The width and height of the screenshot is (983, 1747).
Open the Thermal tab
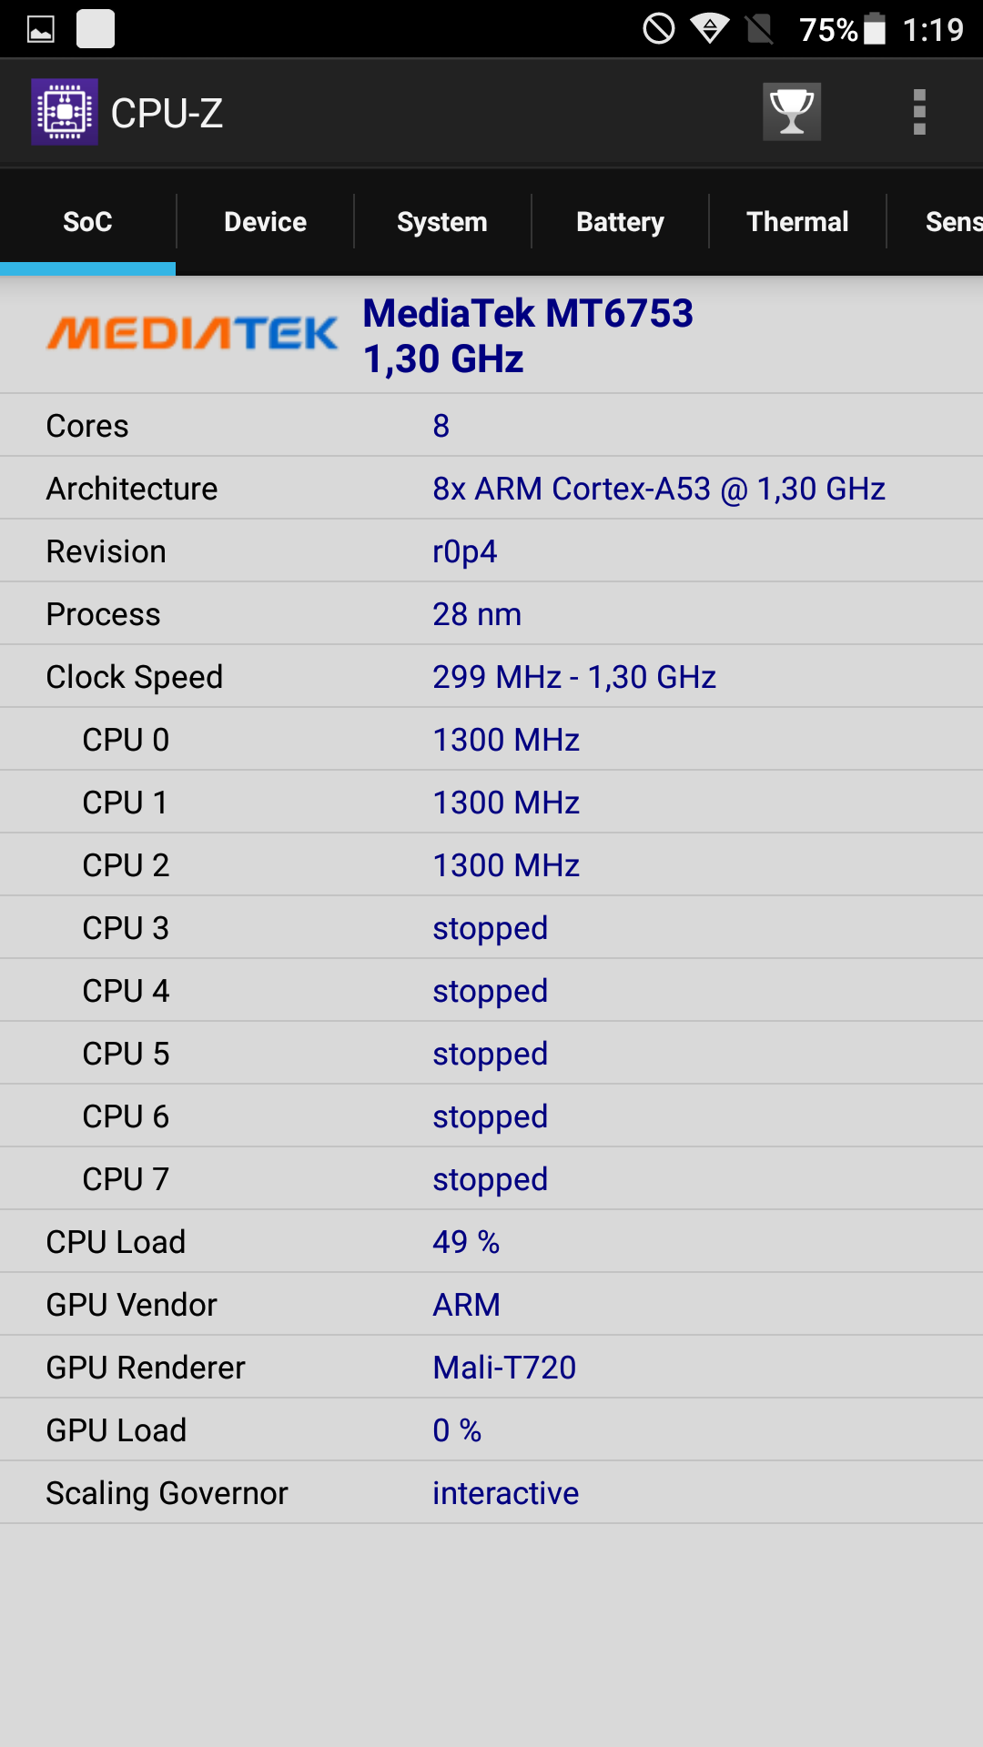tap(797, 221)
